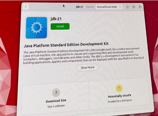Click the 'Size is unknown' text
Viewport: 158px width, 116px height.
[x=56, y=106]
